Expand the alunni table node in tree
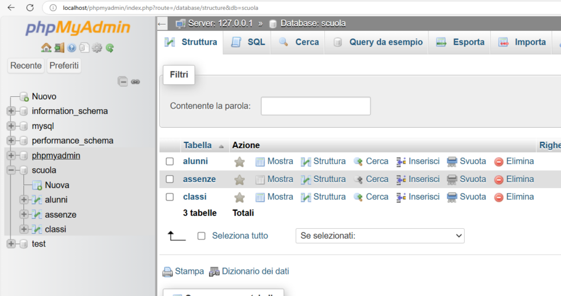 pyautogui.click(x=24, y=200)
